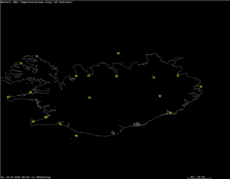Click the 11 on the east coast fjords
The width and height of the screenshot is (230, 179).
click(201, 87)
